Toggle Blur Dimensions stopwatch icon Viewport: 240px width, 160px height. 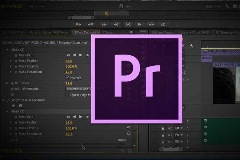tap(12, 89)
